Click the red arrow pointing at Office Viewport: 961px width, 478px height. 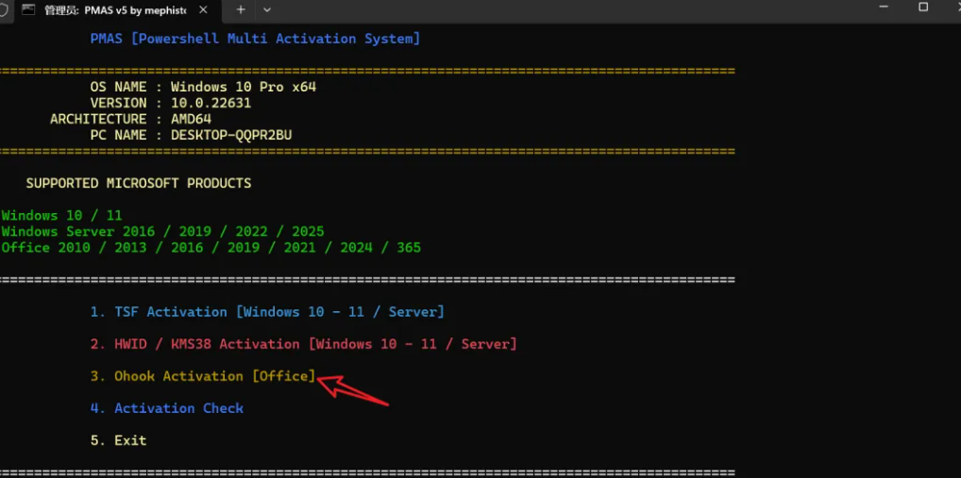pyautogui.click(x=353, y=390)
